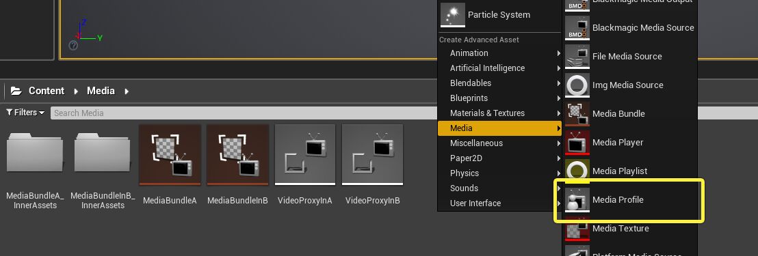Click the Search Media field
This screenshot has height=256, width=758.
[244, 113]
